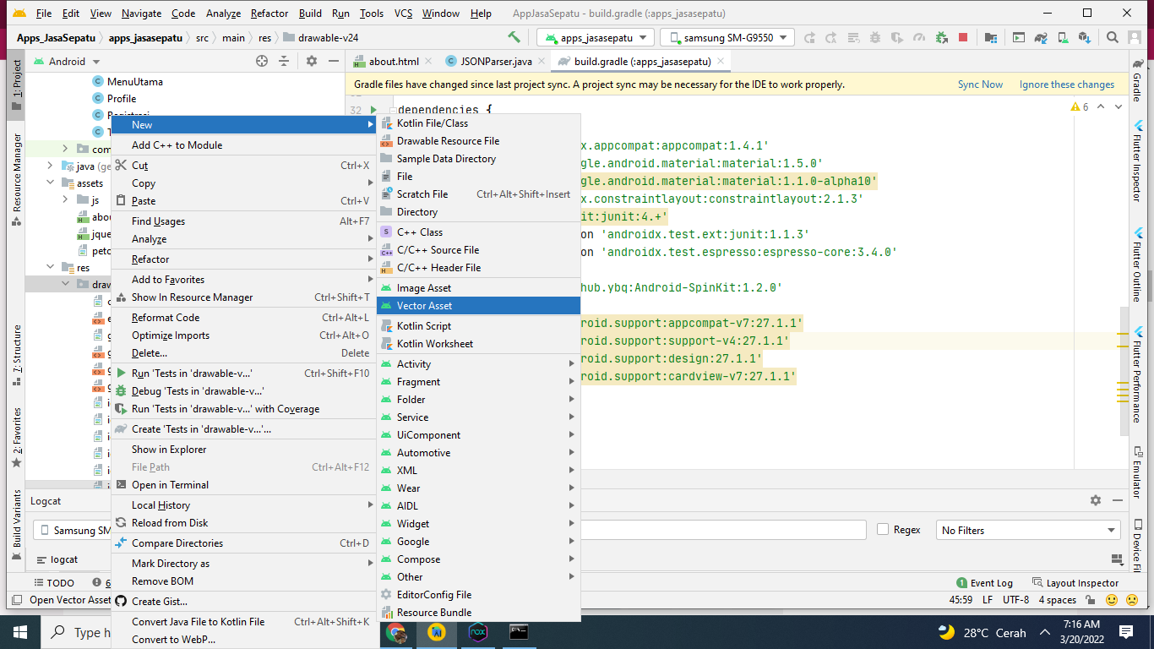Open the TODO tool window button
The width and height of the screenshot is (1154, 649).
(x=53, y=583)
